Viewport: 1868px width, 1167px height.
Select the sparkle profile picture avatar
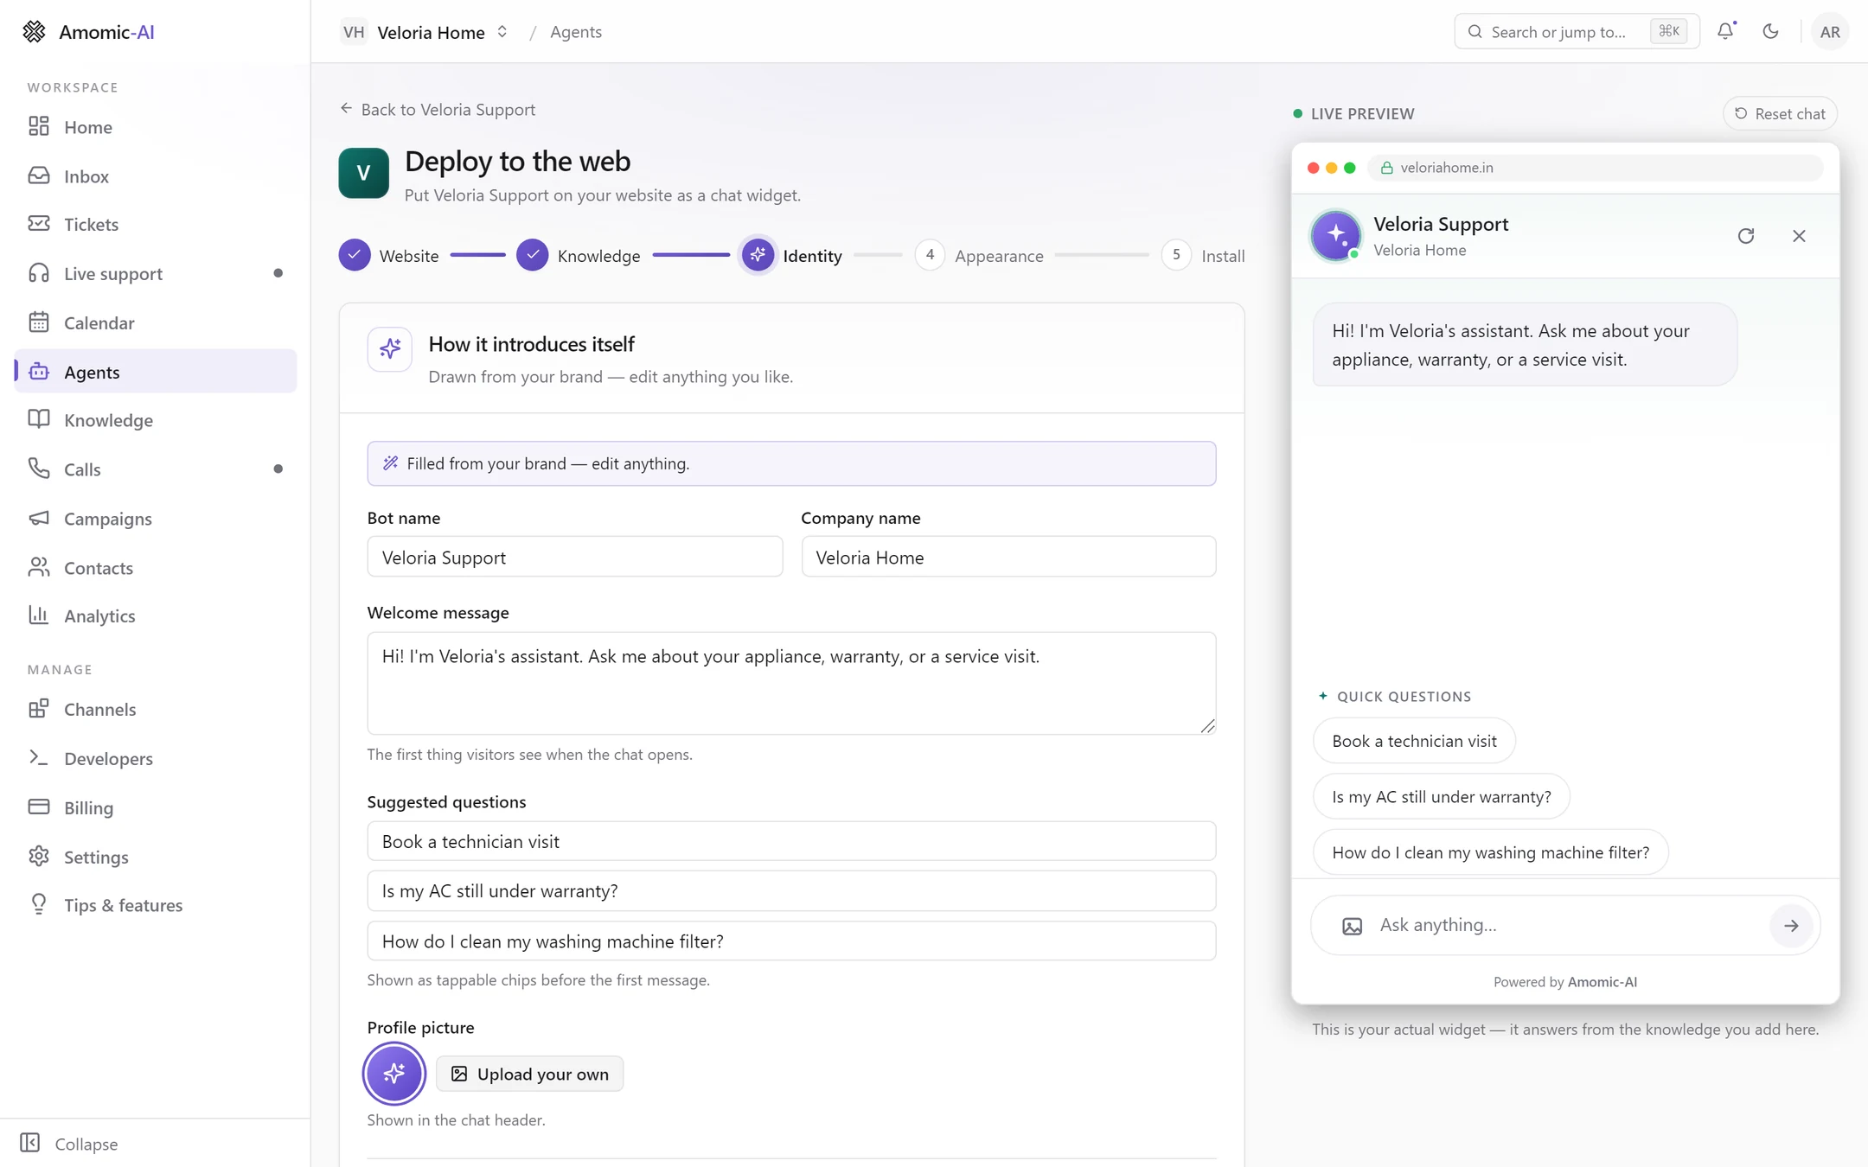tap(393, 1074)
